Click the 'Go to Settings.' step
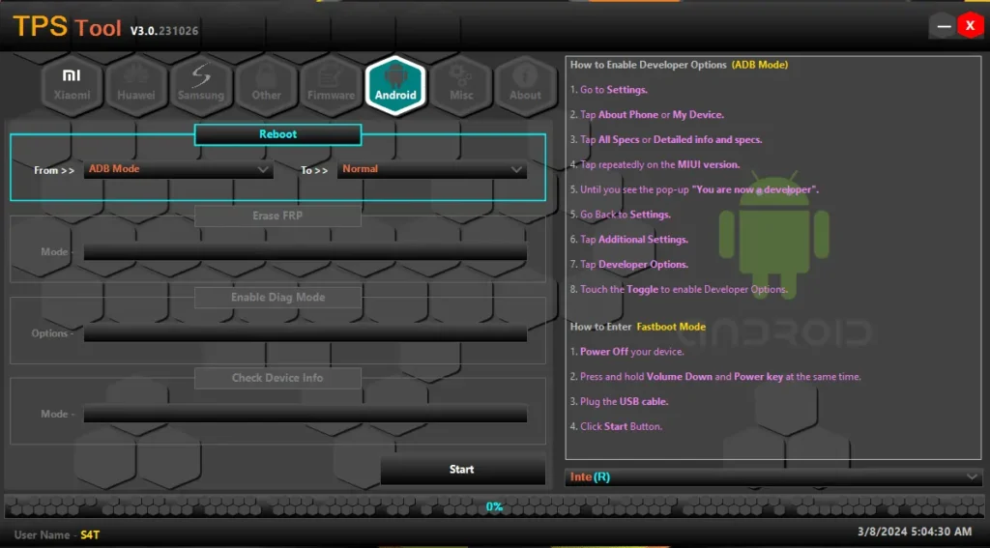990x548 pixels. pyautogui.click(x=609, y=90)
